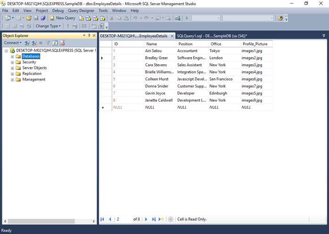Open the Tools menu

tap(103, 10)
